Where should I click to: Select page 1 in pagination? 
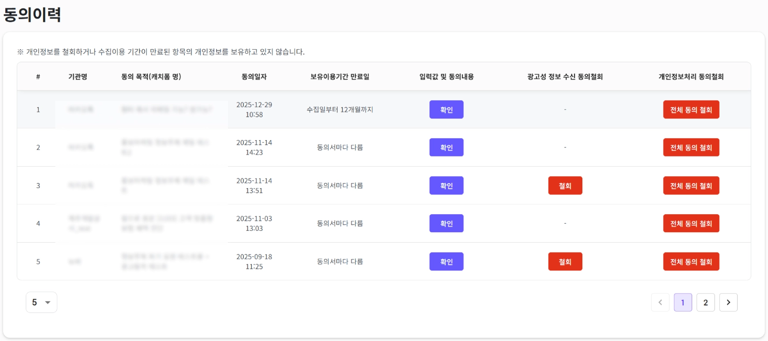(x=682, y=302)
